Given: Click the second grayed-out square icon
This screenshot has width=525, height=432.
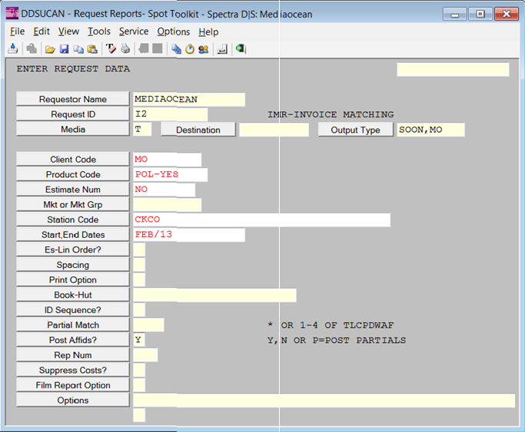Looking at the screenshot, I should tap(158, 48).
